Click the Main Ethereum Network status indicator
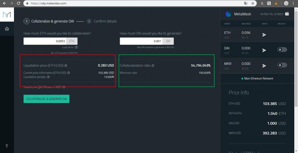Image resolution: width=298 pixels, height=153 pixels. [x=257, y=78]
